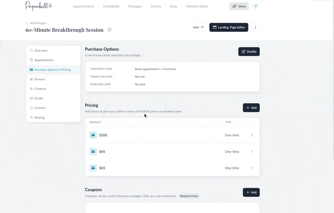Expand the $85 price row chevron
This screenshot has width=334, height=213.
(252, 151)
